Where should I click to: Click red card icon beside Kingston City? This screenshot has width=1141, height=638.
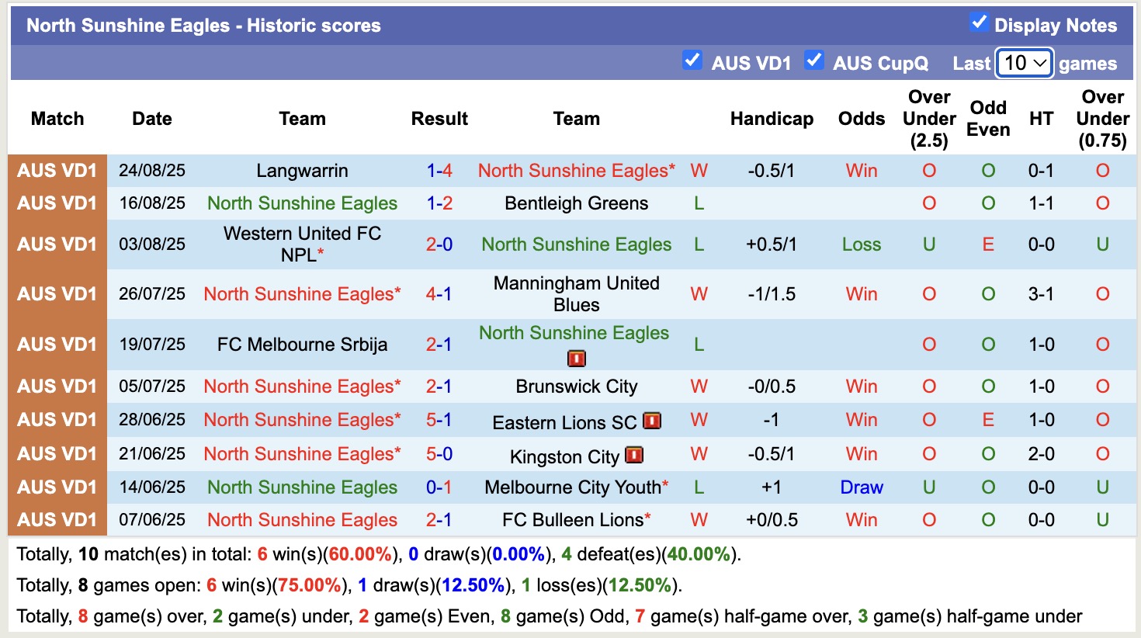click(x=634, y=455)
